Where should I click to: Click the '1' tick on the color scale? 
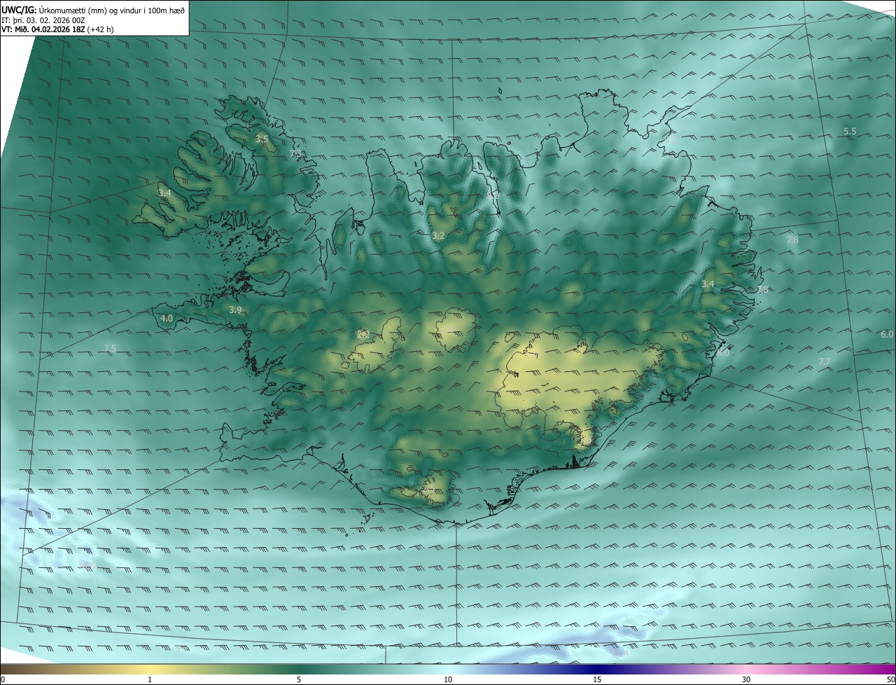(x=150, y=680)
